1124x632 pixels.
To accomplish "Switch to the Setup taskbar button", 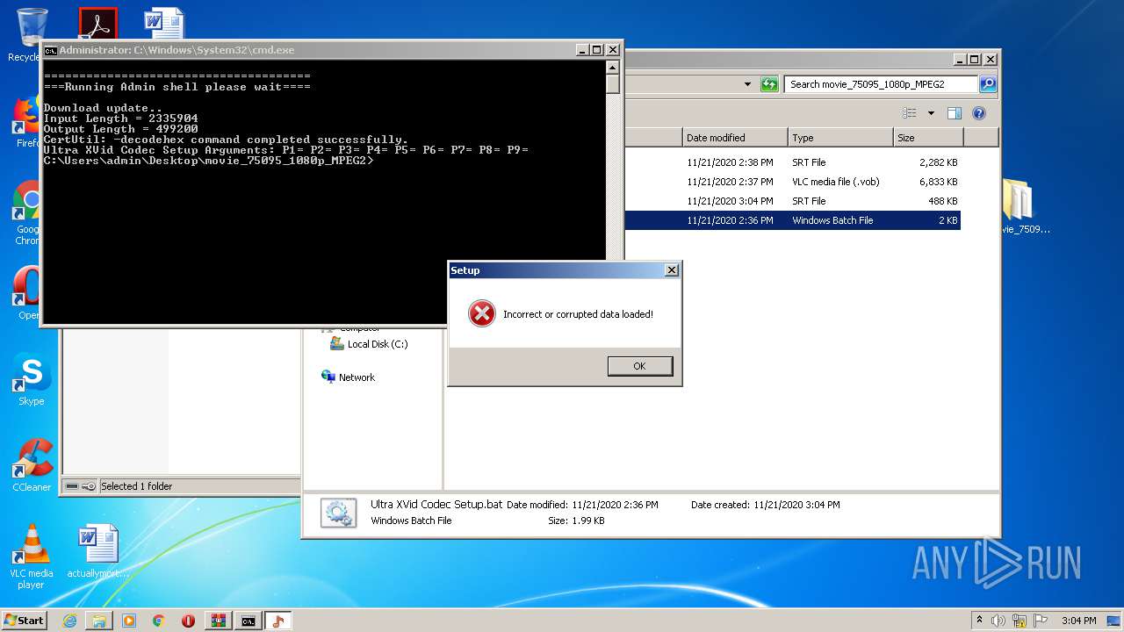I will point(278,621).
